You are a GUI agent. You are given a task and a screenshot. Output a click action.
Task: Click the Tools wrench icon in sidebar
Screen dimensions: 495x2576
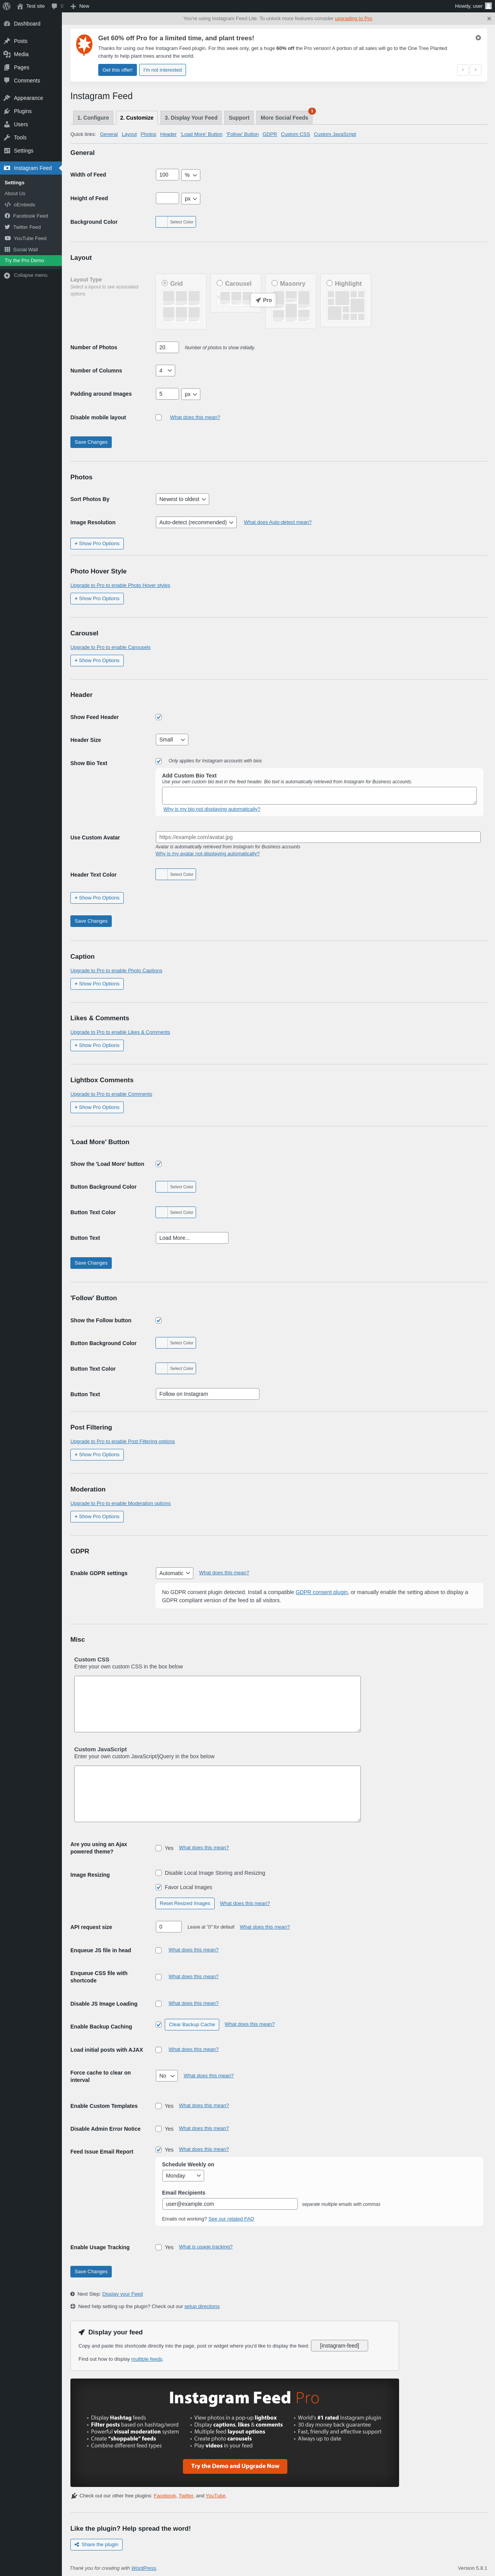pyautogui.click(x=7, y=137)
